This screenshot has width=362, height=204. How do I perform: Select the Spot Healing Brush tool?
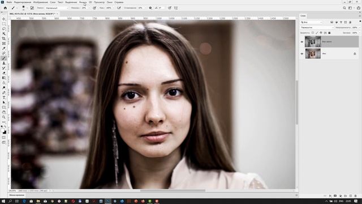pos(4,53)
